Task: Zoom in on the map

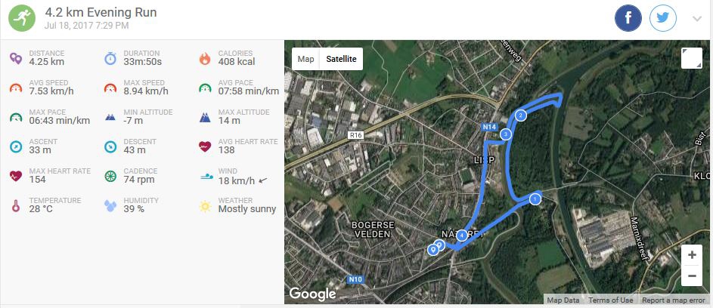Action: click(692, 255)
